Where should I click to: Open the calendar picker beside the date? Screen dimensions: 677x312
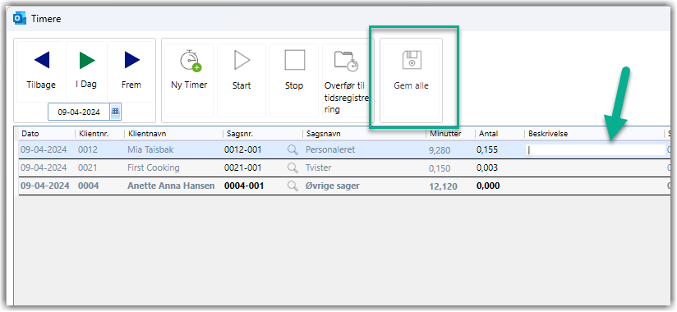coord(115,112)
